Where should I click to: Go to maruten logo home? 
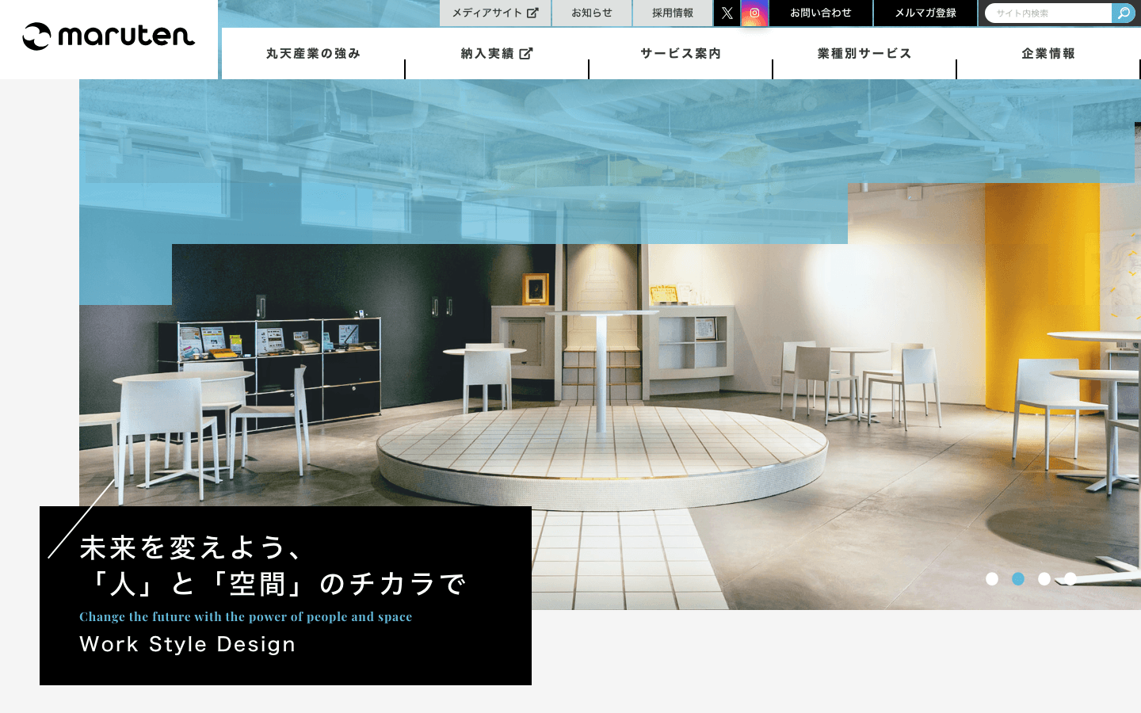pos(109,36)
